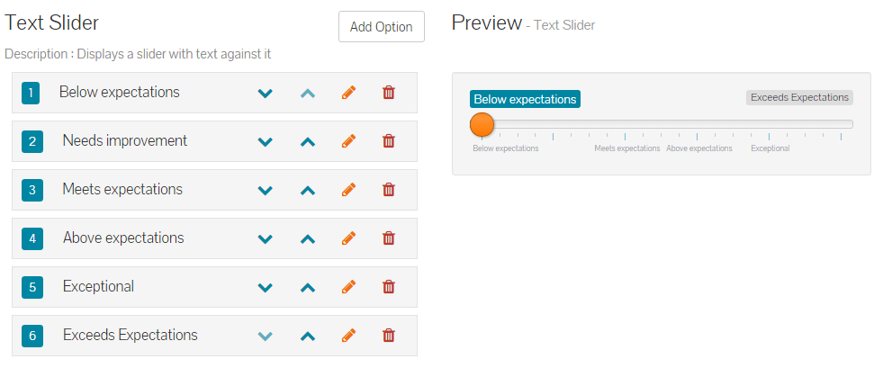Click the 'Exceptional' label under slider
The image size is (883, 368).
pyautogui.click(x=770, y=148)
